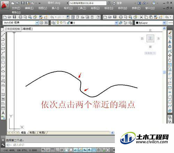Select the Rectangle draw tool
Image resolution: width=174 pixels, height=153 pixels.
3,49
